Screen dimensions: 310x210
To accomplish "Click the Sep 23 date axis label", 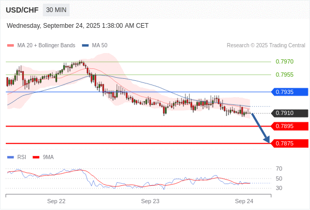I will [150, 201].
